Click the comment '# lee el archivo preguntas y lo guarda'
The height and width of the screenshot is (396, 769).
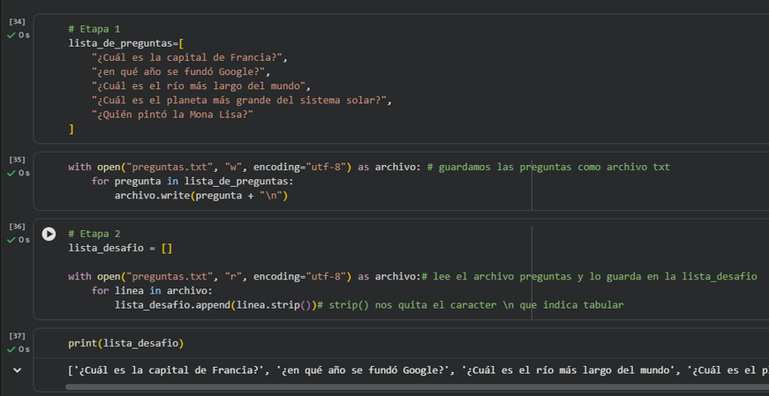589,277
